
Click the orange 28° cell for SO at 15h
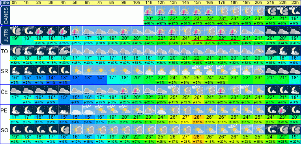(x=198, y=137)
